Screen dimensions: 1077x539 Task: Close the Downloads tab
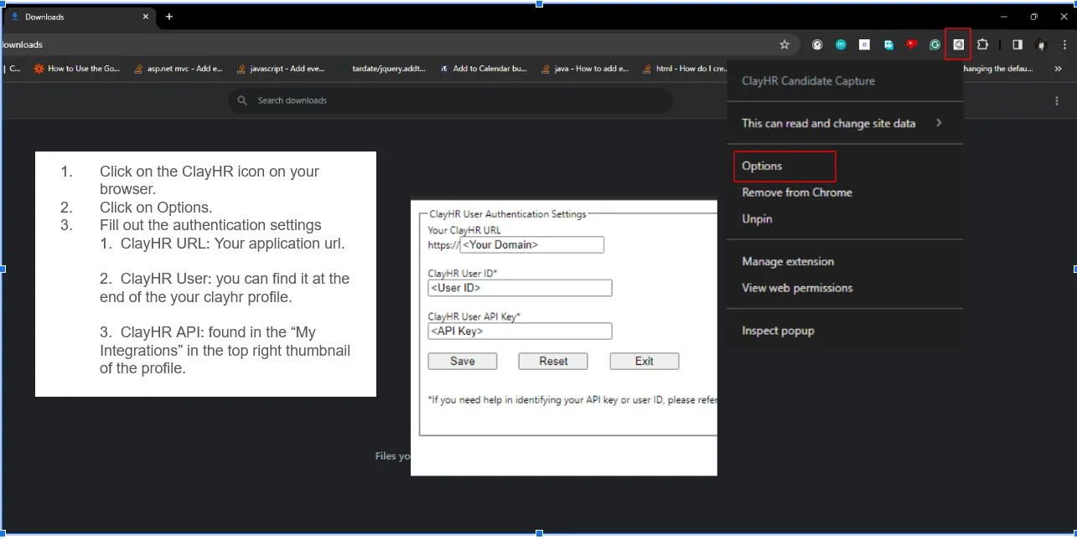pos(145,17)
